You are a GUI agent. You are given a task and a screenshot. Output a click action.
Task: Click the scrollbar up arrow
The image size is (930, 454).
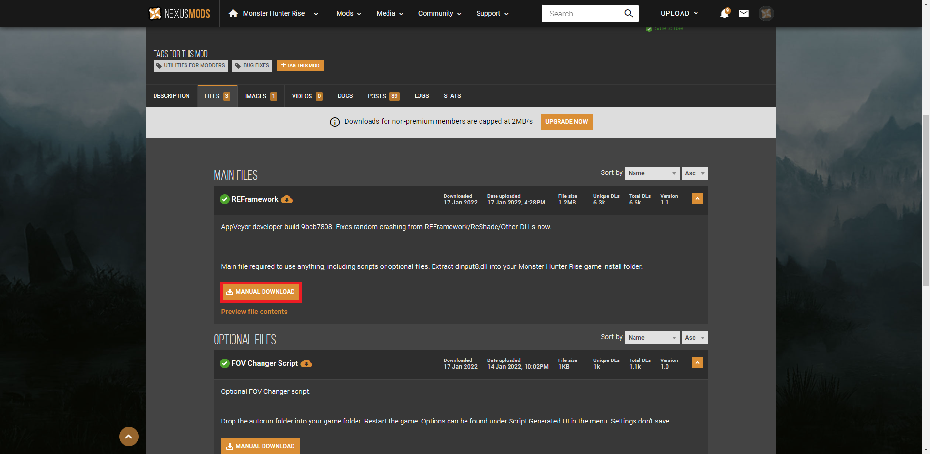pyautogui.click(x=926, y=4)
